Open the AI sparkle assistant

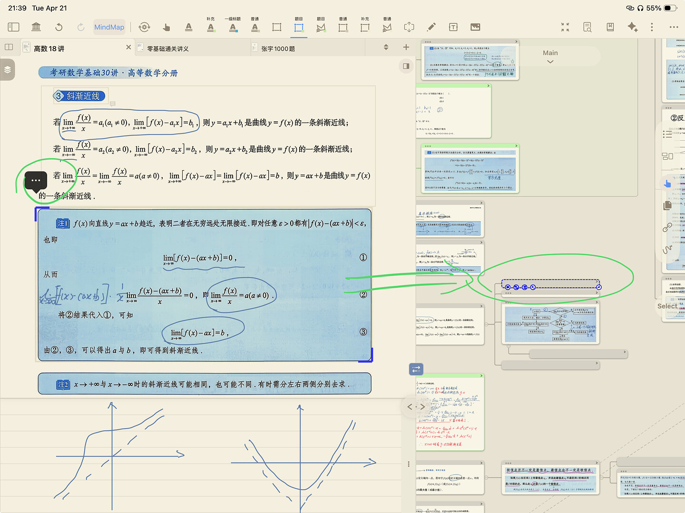(632, 27)
